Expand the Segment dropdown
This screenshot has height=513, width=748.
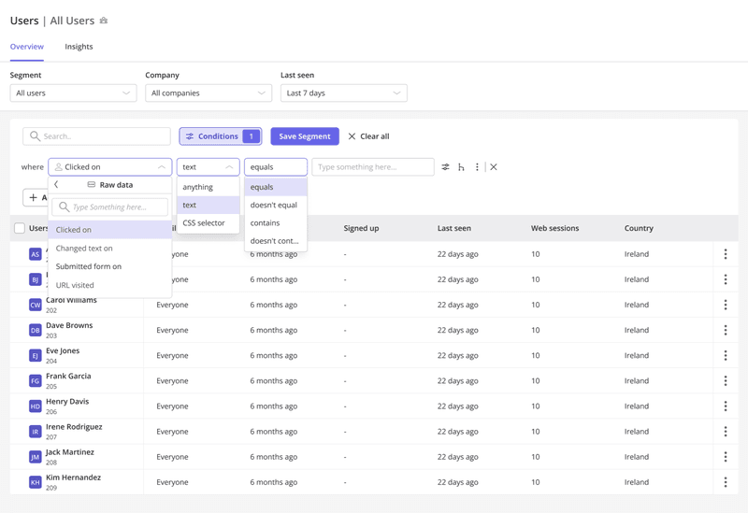[x=73, y=93]
